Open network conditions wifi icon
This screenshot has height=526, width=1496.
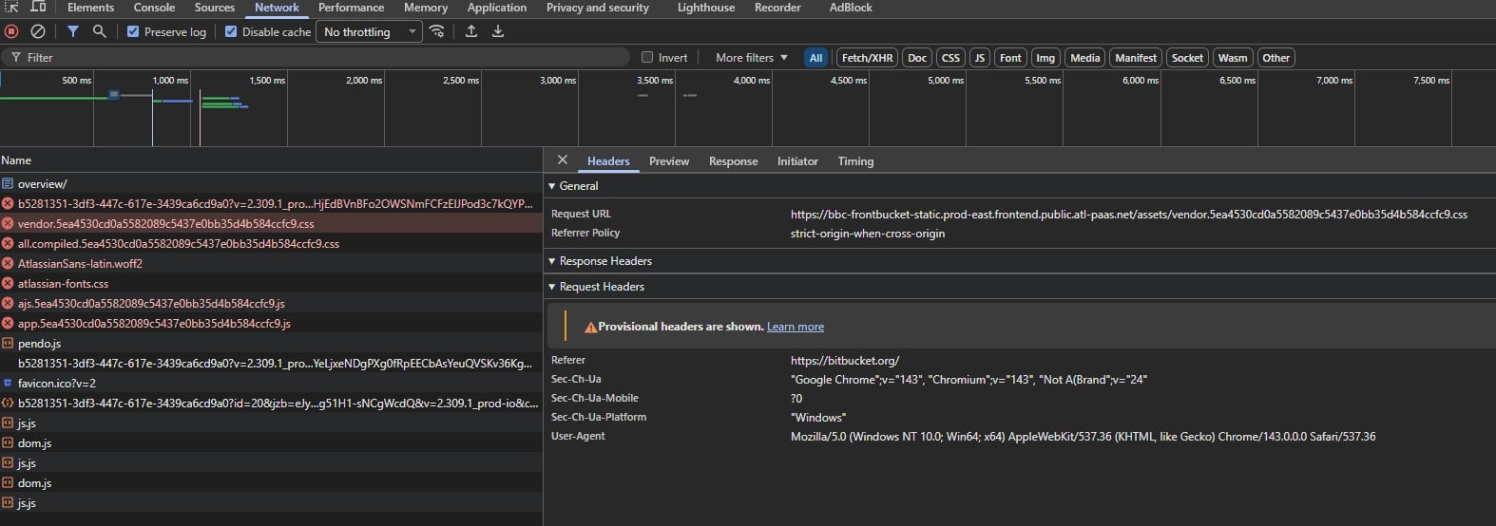coord(437,31)
